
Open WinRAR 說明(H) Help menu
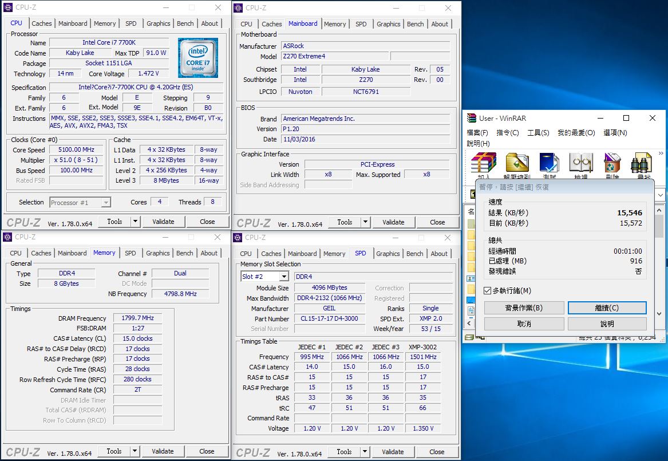click(x=478, y=143)
